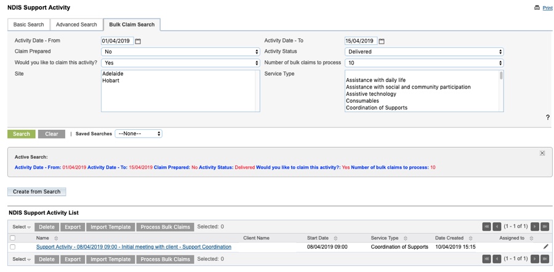Open the Activity Status dropdown
The image size is (554, 272).
tap(424, 52)
